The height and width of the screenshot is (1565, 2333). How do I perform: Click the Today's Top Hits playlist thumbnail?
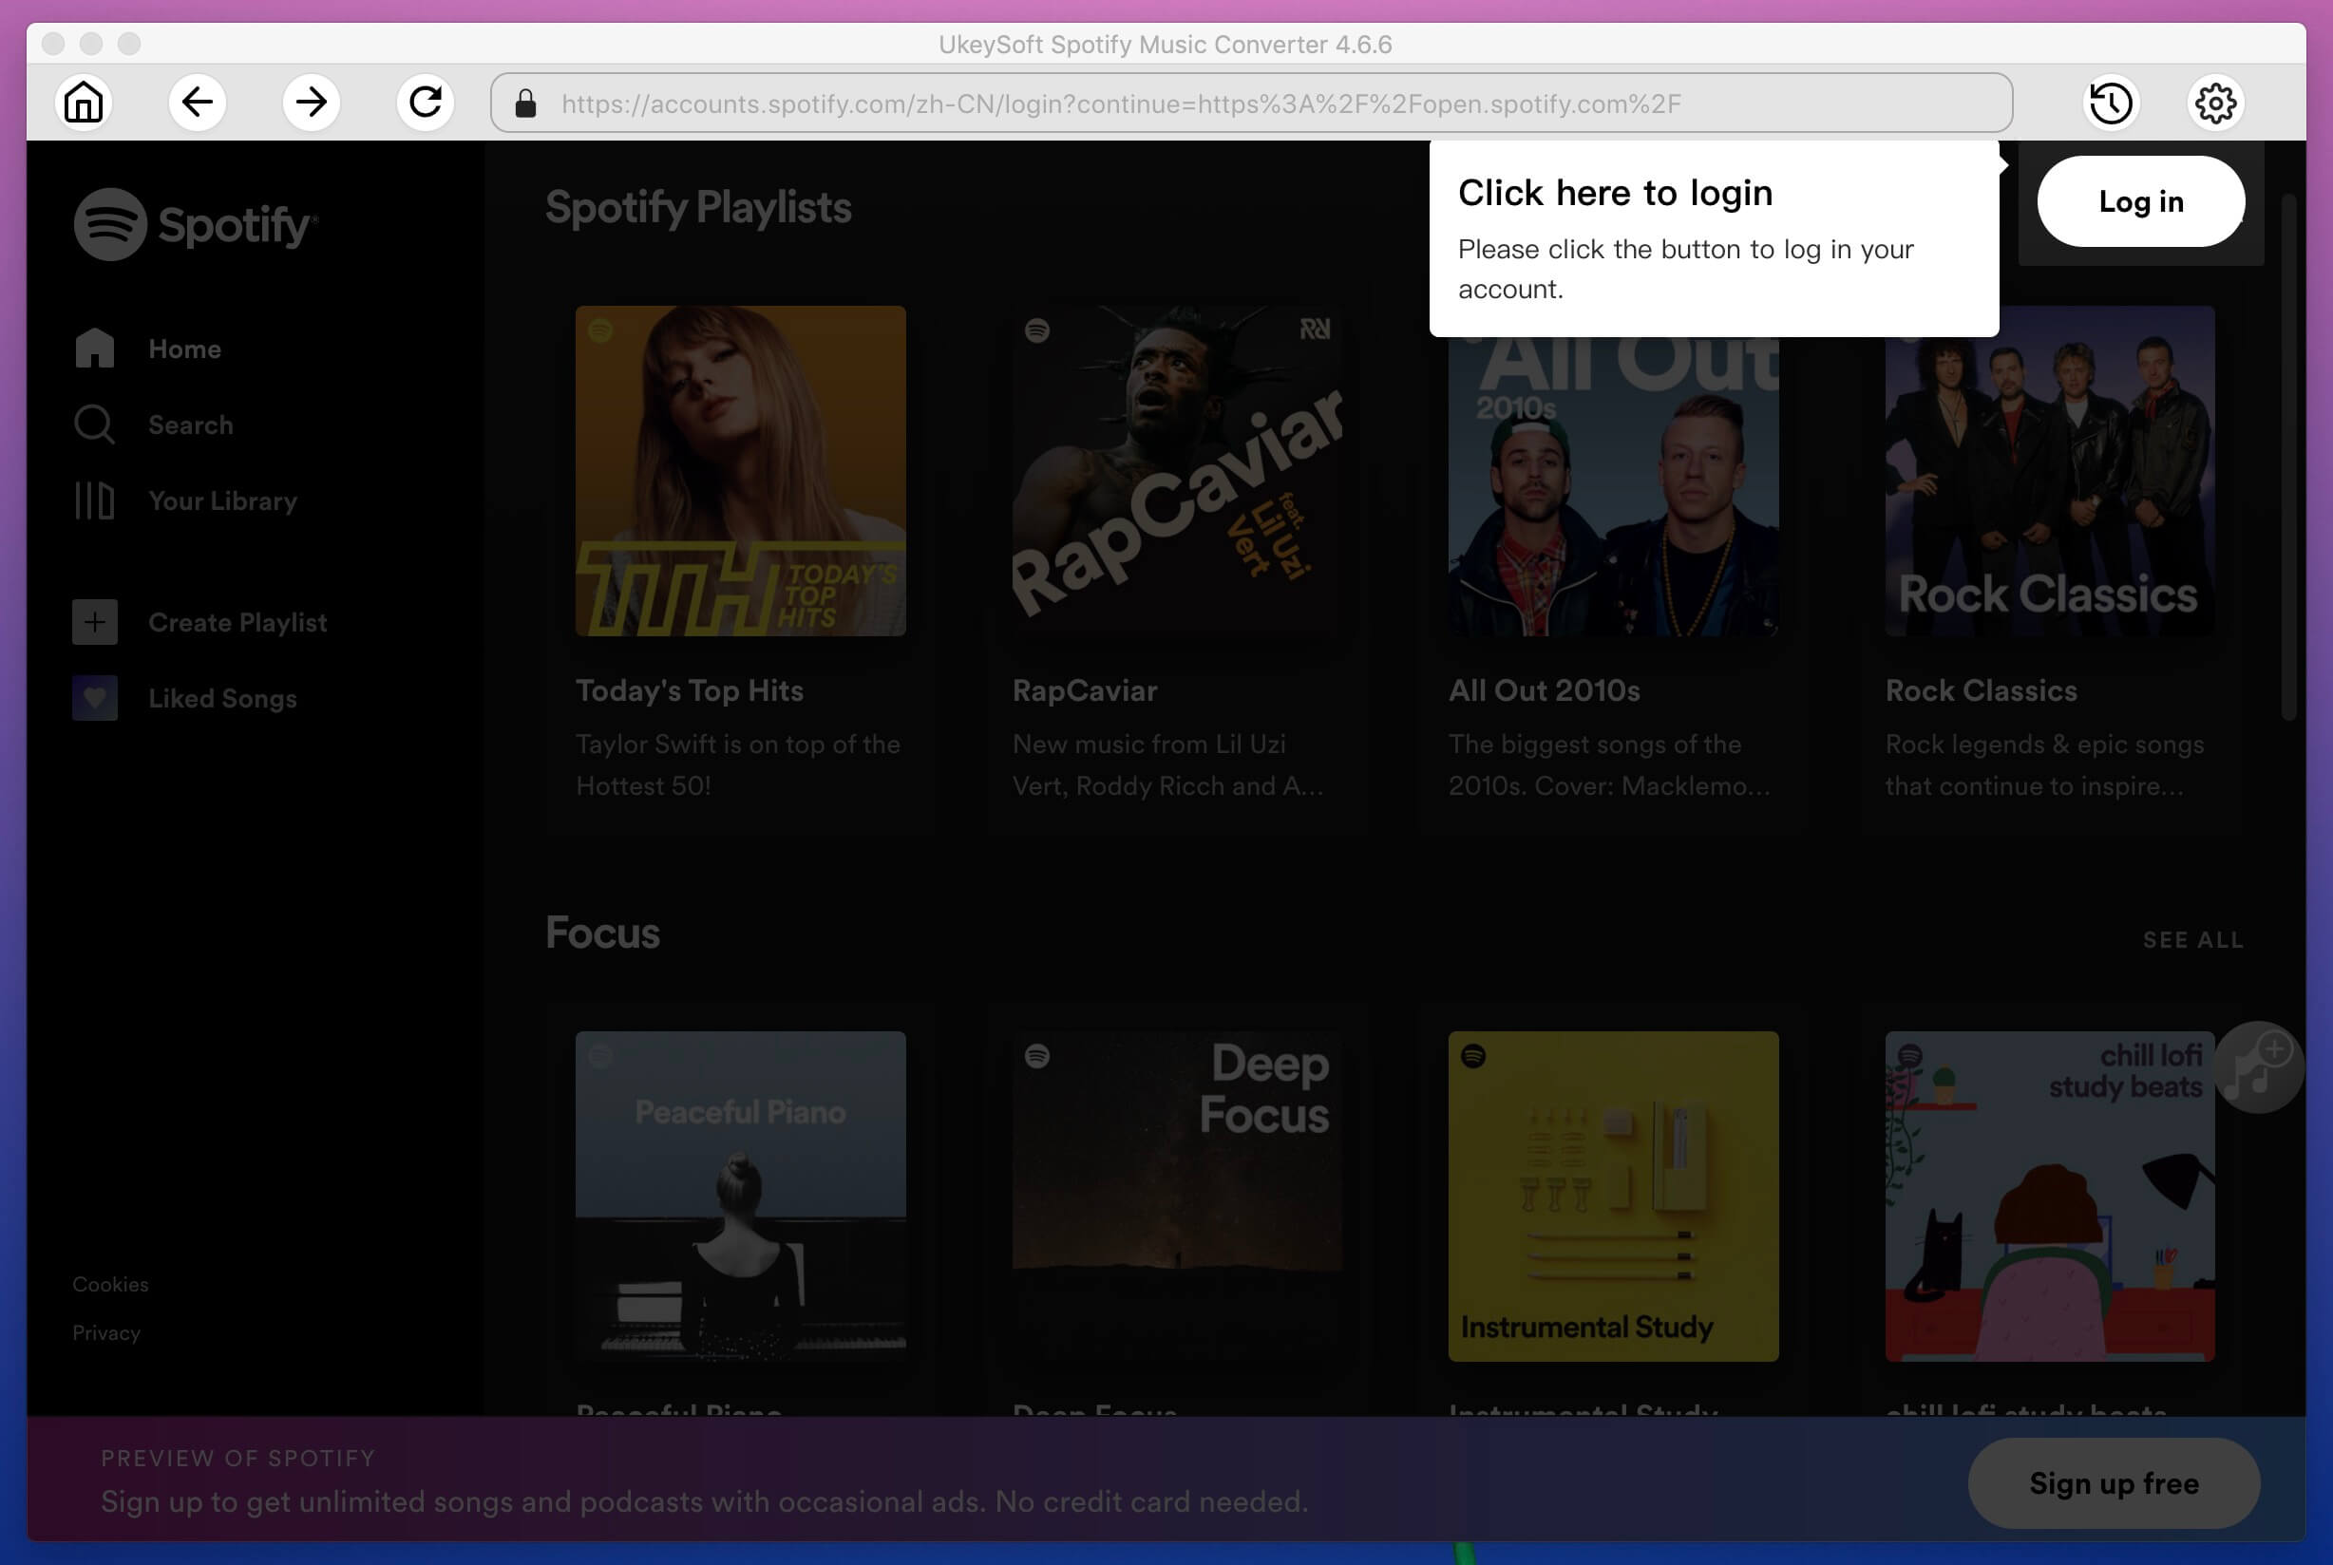point(739,470)
